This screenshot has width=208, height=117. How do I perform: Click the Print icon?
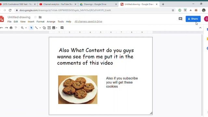tap(11, 28)
